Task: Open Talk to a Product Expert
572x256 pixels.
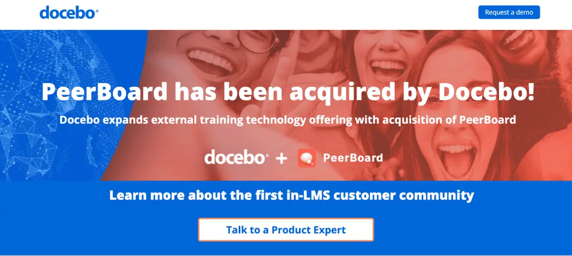Action: pyautogui.click(x=286, y=230)
